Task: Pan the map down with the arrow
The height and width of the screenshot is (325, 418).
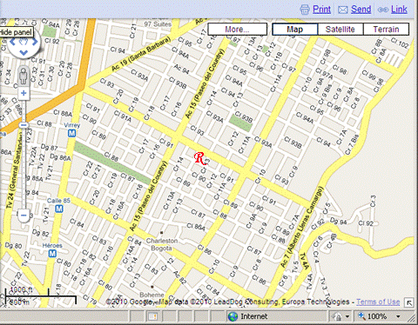Action: pos(24,53)
